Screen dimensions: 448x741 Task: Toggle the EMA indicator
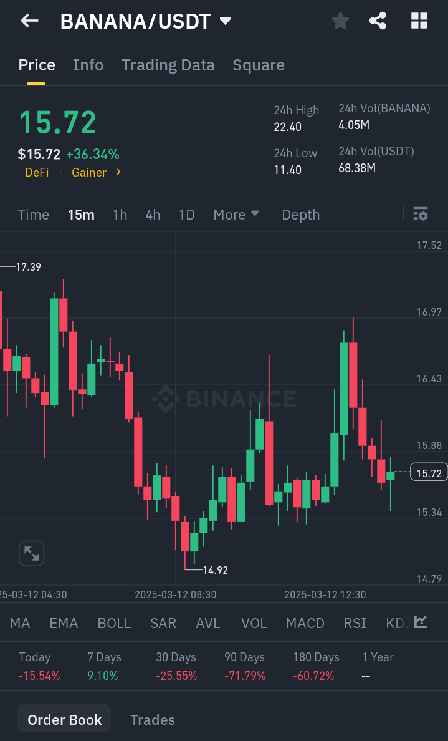[x=64, y=623]
